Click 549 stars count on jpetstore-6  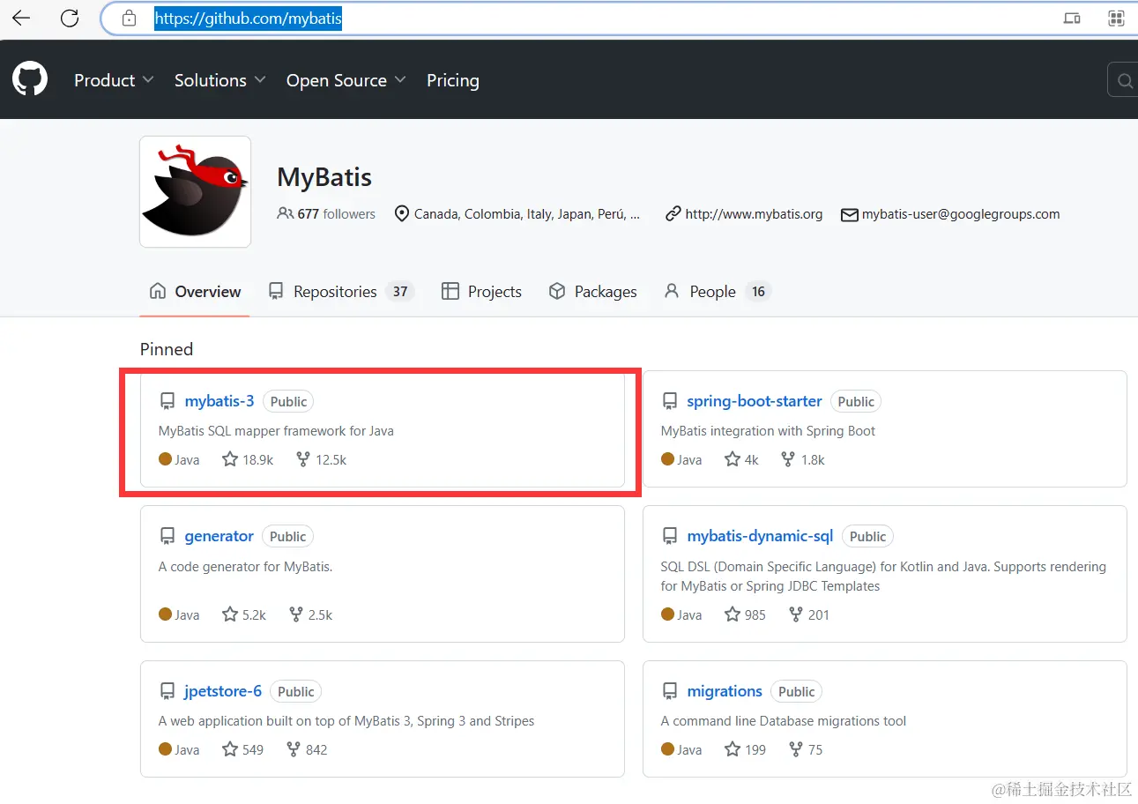(x=253, y=749)
